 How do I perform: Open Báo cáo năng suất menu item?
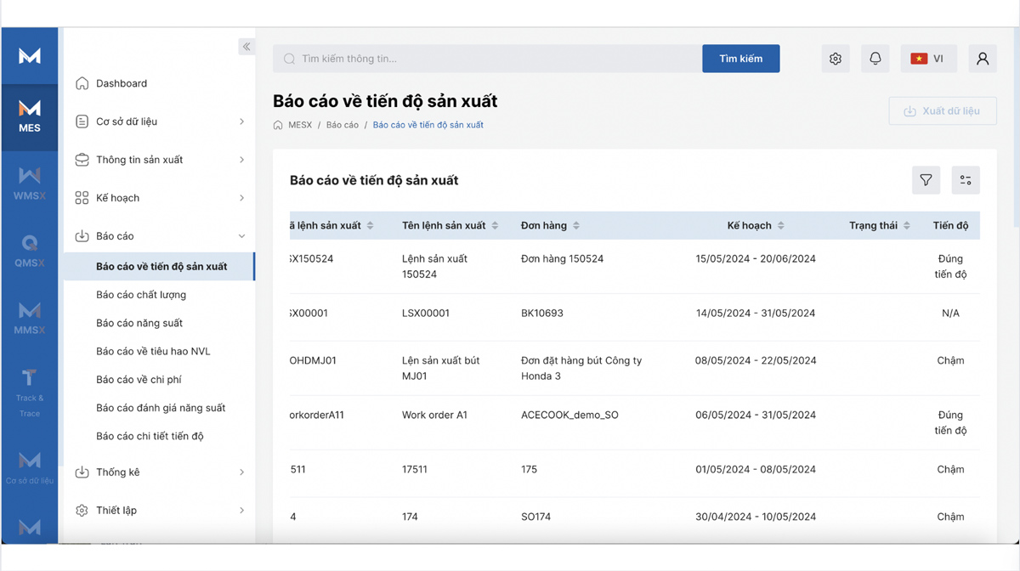pyautogui.click(x=139, y=323)
